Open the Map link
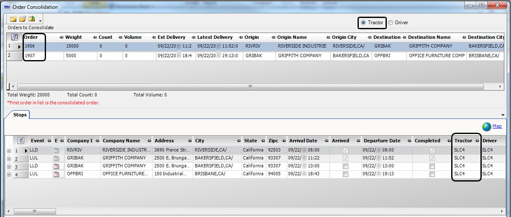The height and width of the screenshot is (217, 511). [x=497, y=126]
